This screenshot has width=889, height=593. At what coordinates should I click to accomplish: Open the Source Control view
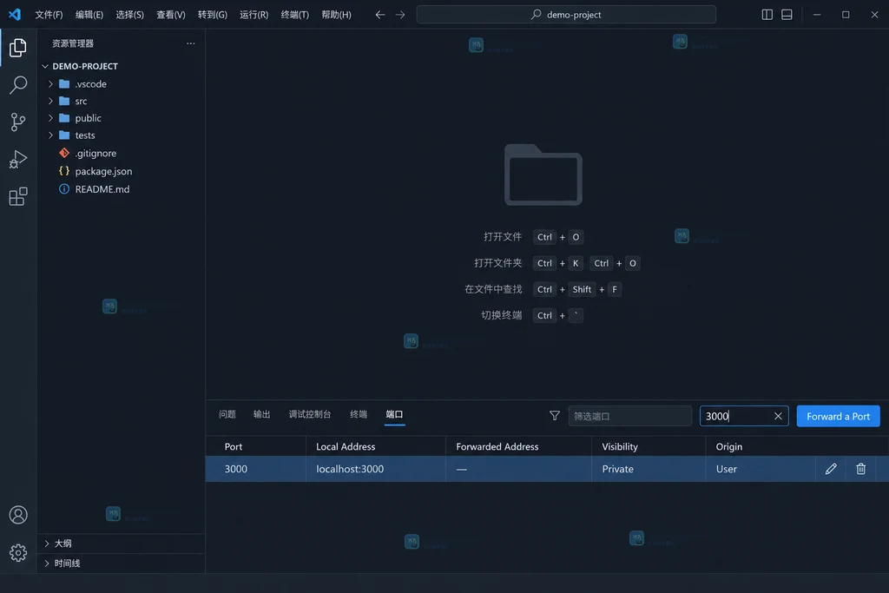point(18,122)
